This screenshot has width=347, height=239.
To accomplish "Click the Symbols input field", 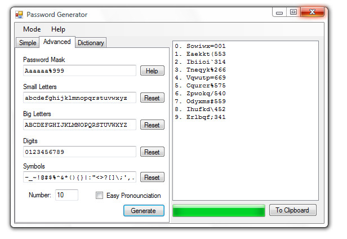I will point(79,177).
